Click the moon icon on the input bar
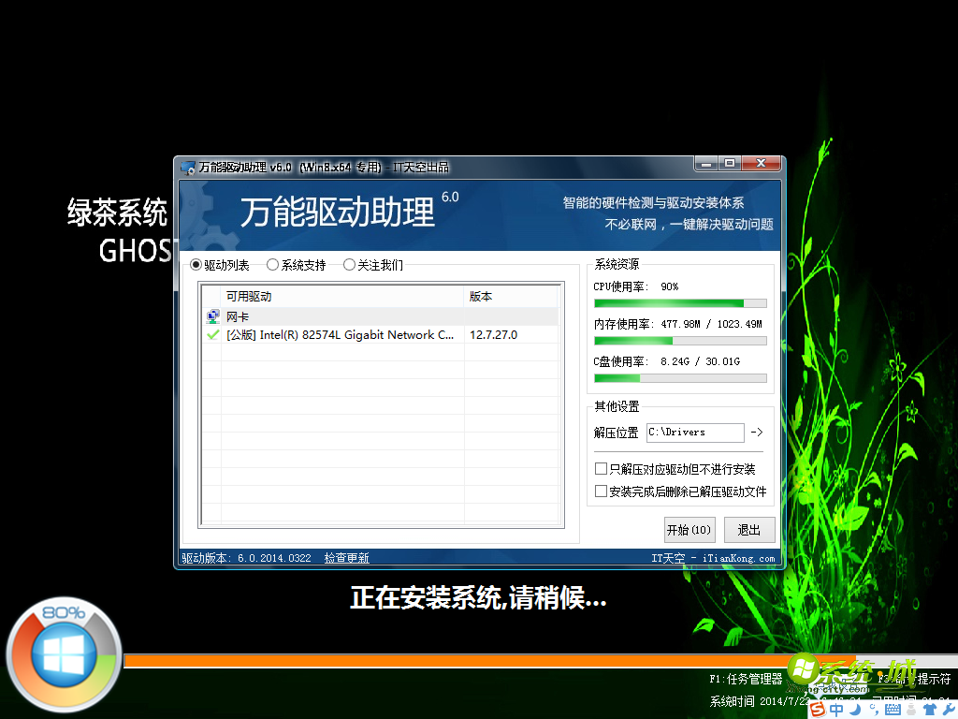Screen dimensions: 958x719 pyautogui.click(x=854, y=709)
